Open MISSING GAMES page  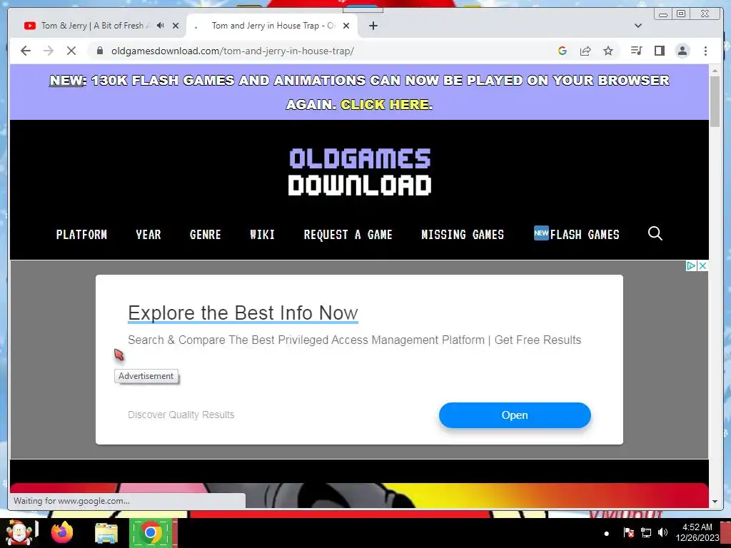click(x=463, y=234)
